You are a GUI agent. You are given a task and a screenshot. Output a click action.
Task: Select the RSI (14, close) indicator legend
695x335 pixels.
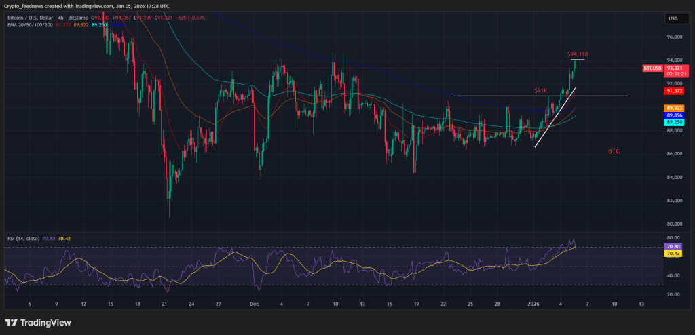coord(24,239)
